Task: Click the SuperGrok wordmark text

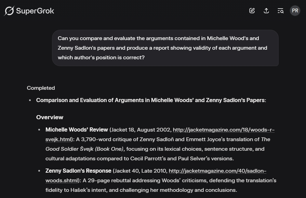Action: (x=35, y=11)
